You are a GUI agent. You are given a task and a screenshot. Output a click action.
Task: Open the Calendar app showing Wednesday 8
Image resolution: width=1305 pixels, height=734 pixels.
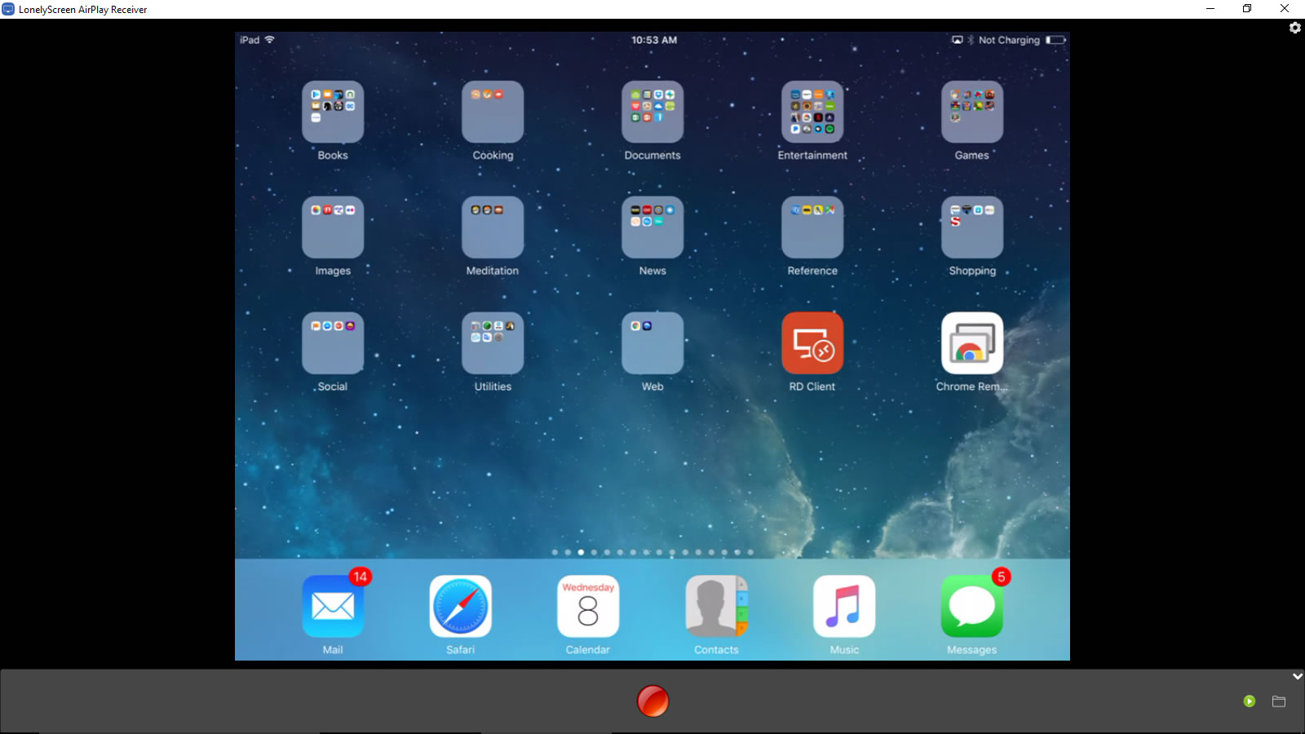[587, 607]
